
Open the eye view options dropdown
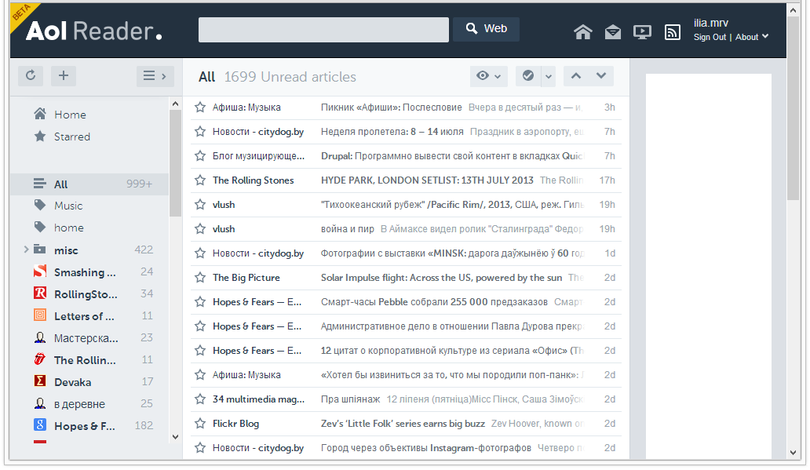[489, 76]
